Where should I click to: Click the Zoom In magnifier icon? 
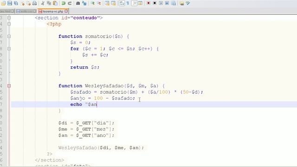pyautogui.click(x=93, y=3)
